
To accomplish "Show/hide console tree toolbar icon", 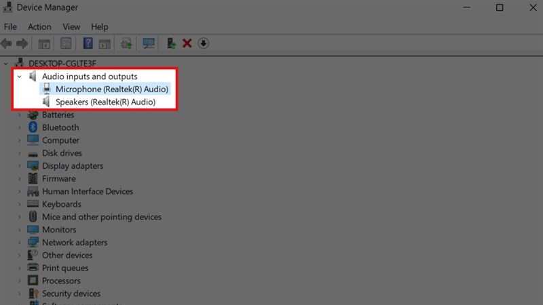I will point(44,43).
